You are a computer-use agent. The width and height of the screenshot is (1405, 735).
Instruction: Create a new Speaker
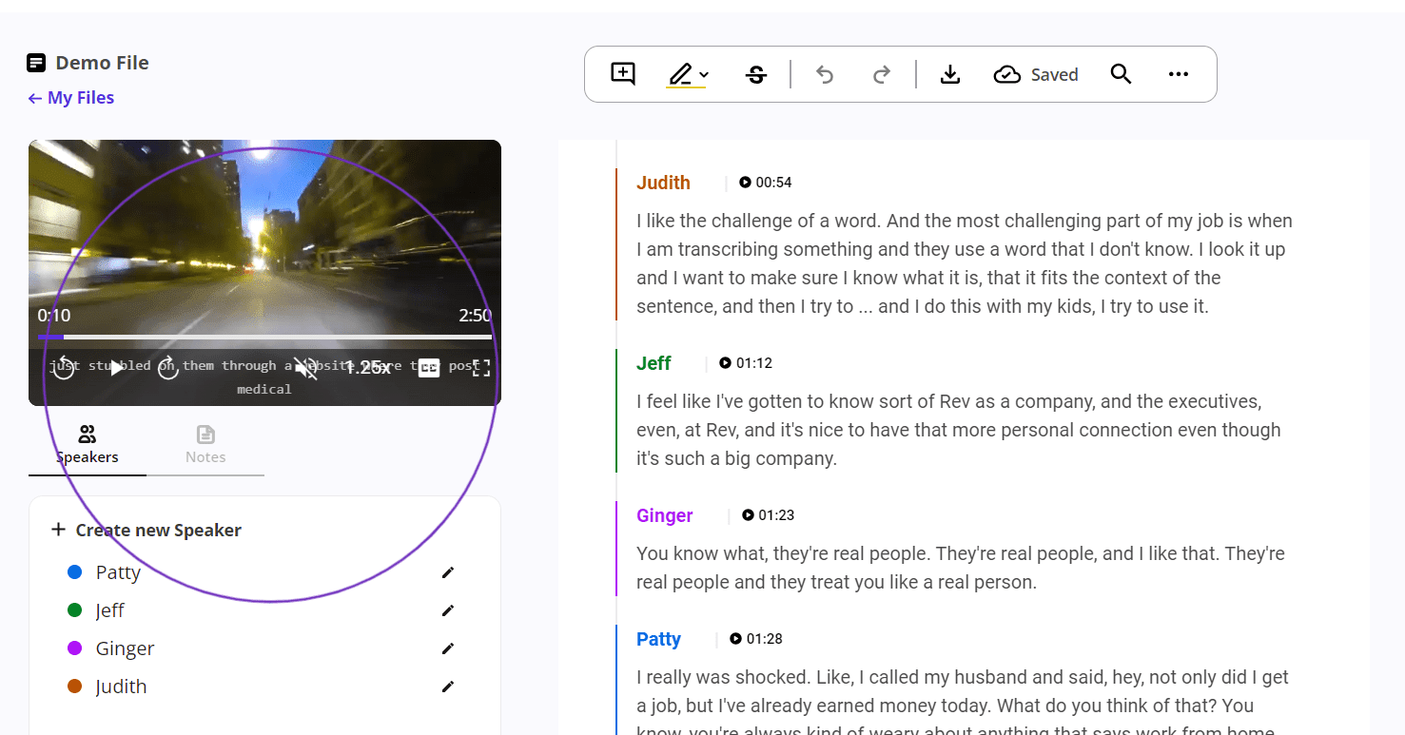click(x=146, y=530)
